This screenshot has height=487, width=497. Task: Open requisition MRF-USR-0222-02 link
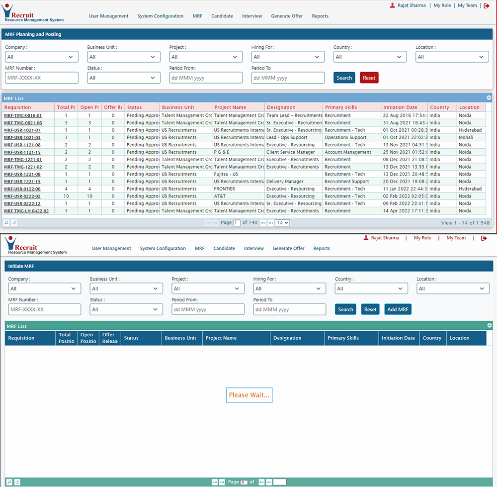click(22, 196)
